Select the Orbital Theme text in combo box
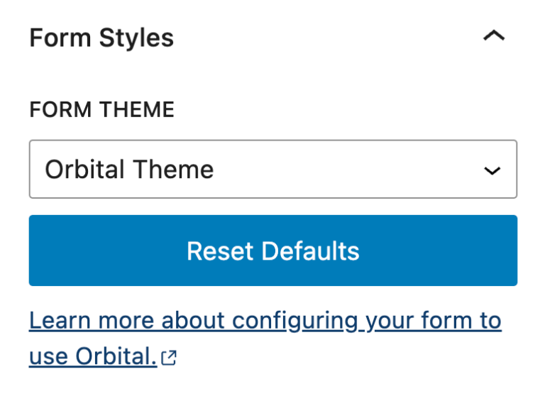Screen dimensions: 545x396 pyautogui.click(x=129, y=170)
